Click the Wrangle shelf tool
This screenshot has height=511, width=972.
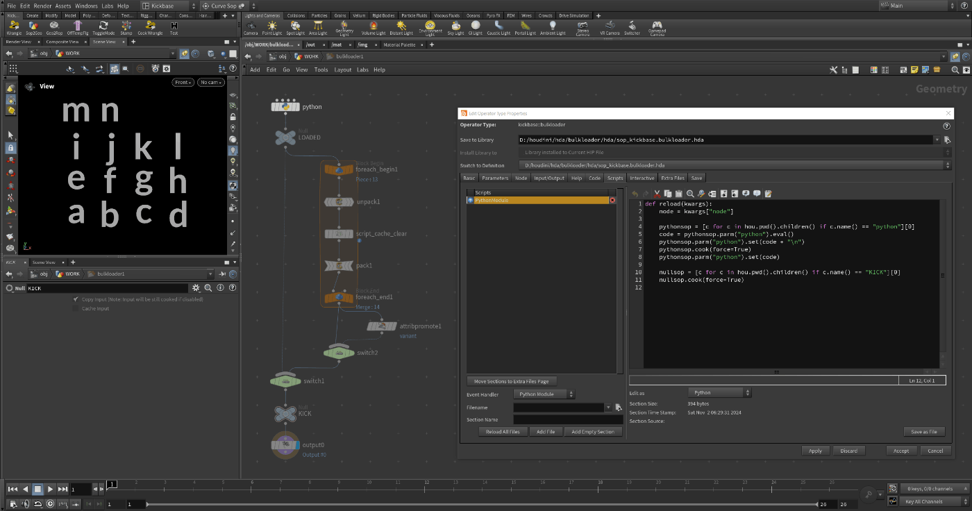pyautogui.click(x=14, y=28)
